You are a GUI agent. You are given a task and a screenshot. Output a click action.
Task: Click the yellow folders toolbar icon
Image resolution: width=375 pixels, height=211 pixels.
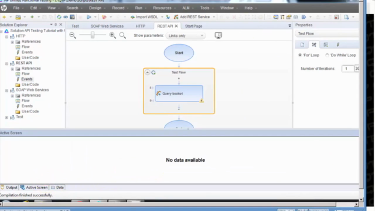[289, 17]
